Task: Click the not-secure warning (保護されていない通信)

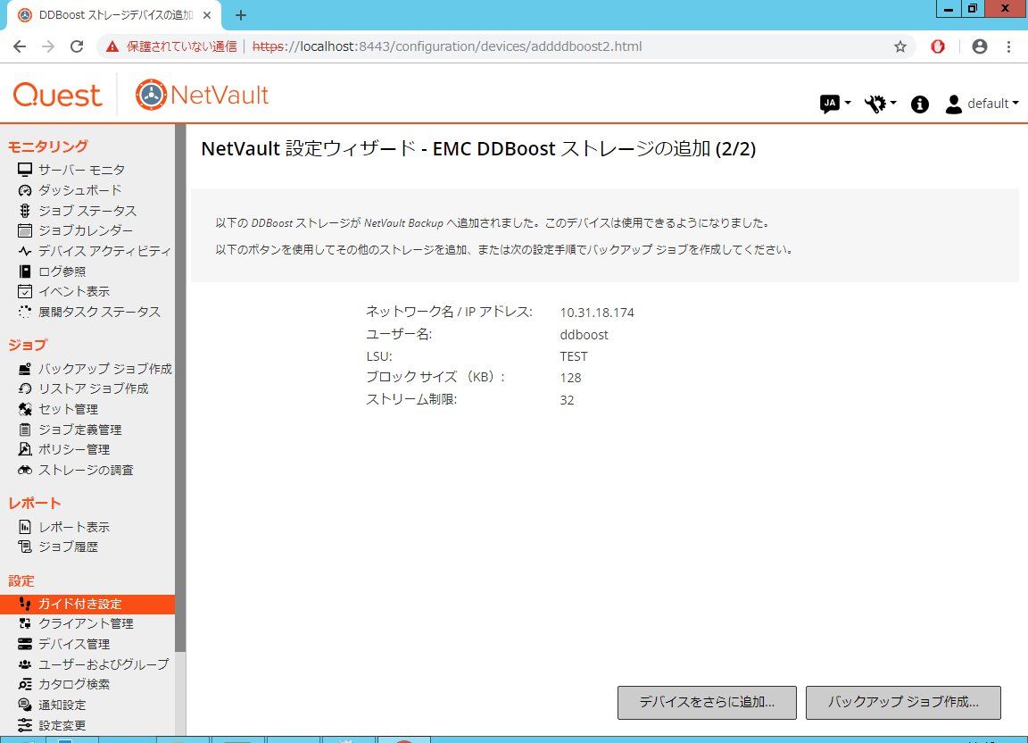Action: [171, 46]
